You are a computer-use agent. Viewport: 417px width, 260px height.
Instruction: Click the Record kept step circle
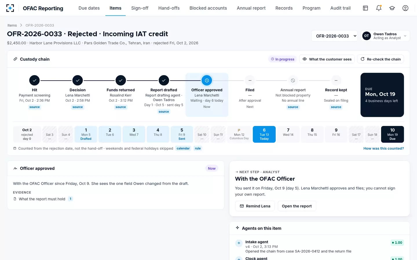(336, 80)
